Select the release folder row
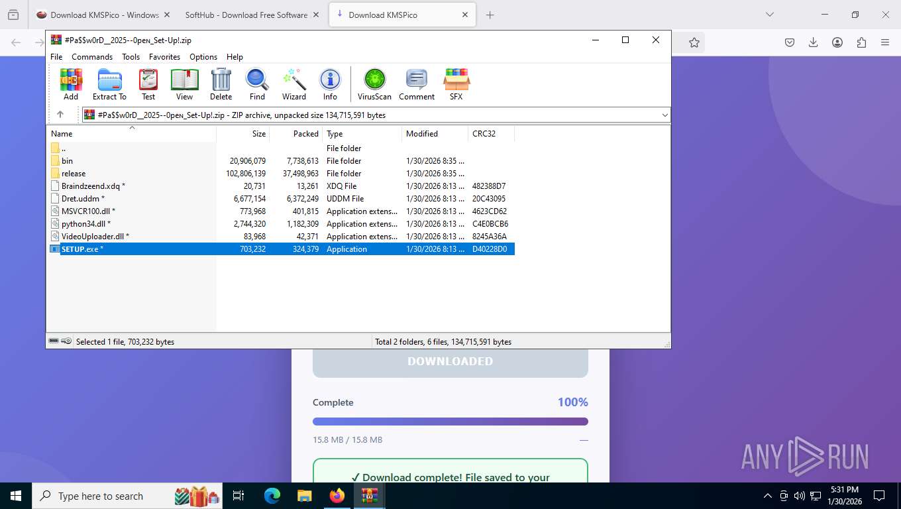Viewport: 901px width, 509px height. point(280,174)
